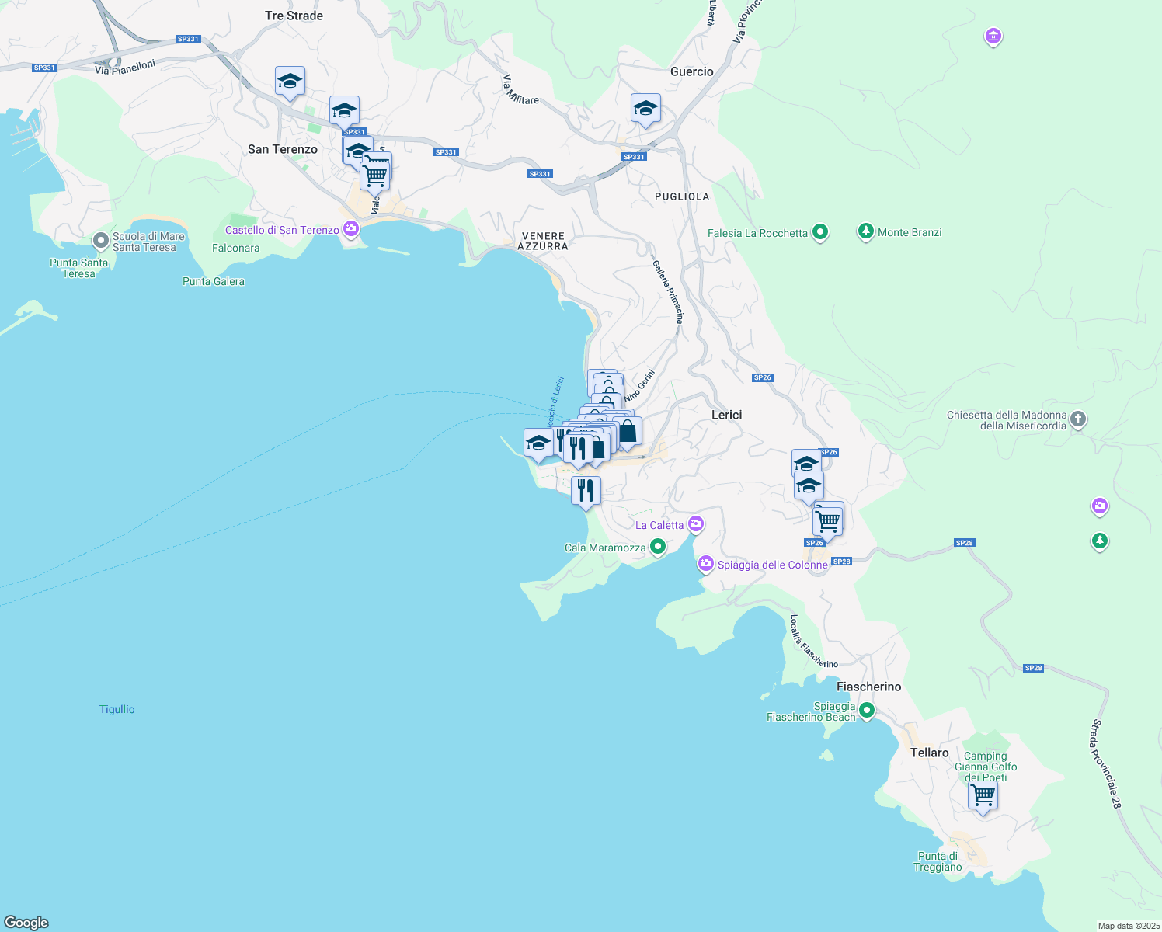Click the purple museum icon at top right
Viewport: 1162px width, 932px height.
993,36
